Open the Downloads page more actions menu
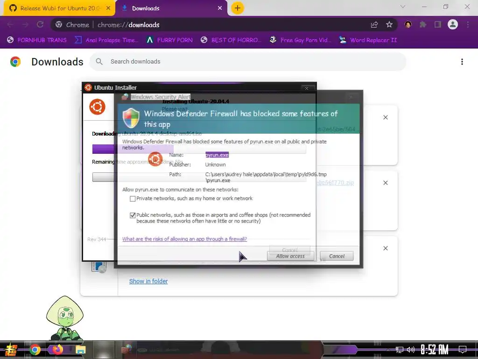Image resolution: width=478 pixels, height=359 pixels. click(x=462, y=62)
